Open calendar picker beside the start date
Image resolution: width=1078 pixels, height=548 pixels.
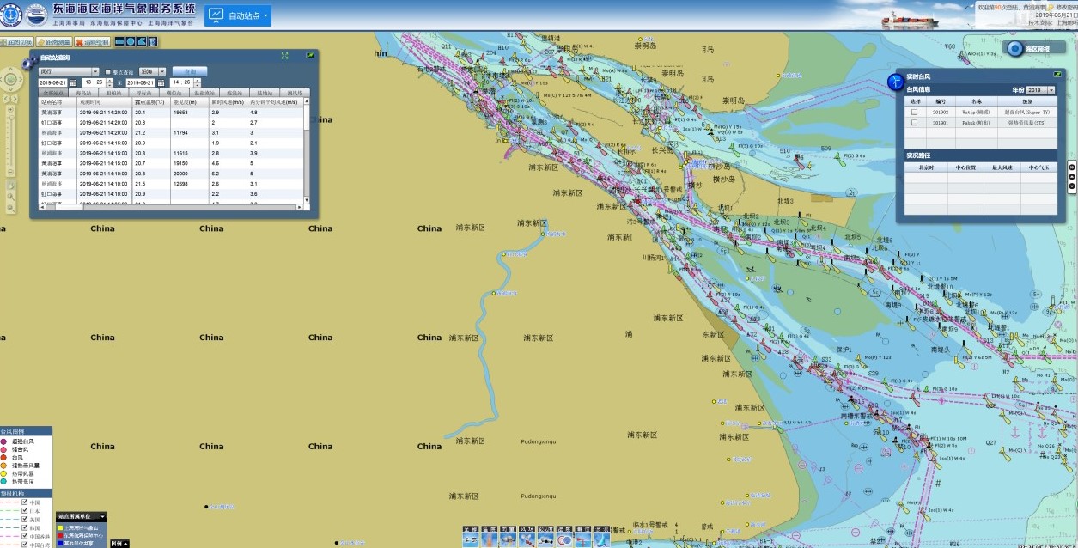click(74, 82)
